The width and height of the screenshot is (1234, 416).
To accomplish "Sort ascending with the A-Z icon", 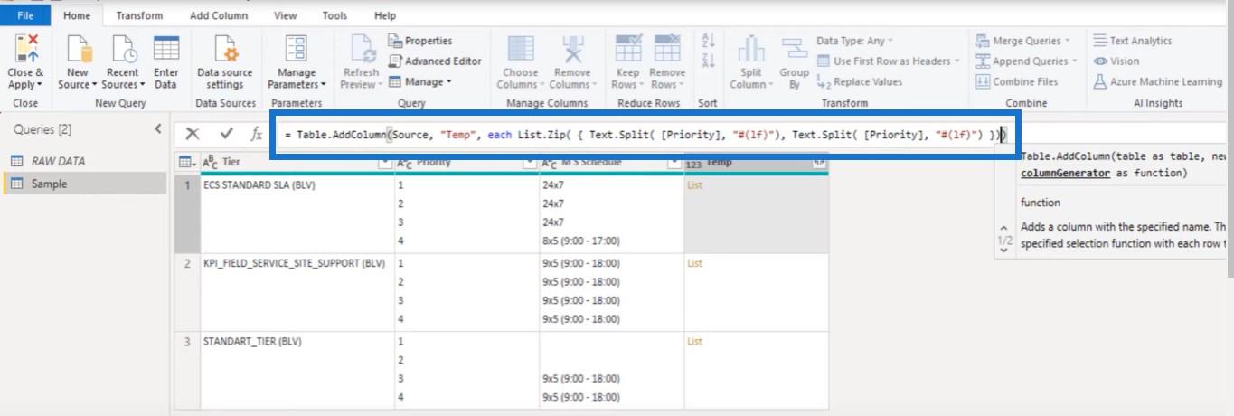I will pos(708,41).
